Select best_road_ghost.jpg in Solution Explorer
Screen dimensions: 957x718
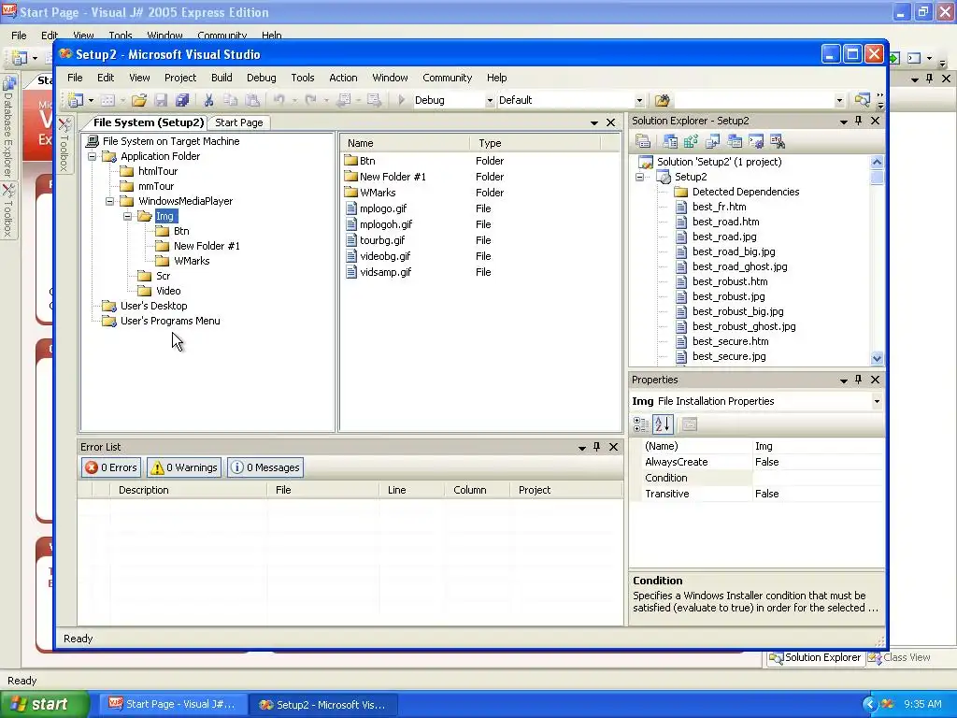[739, 266]
